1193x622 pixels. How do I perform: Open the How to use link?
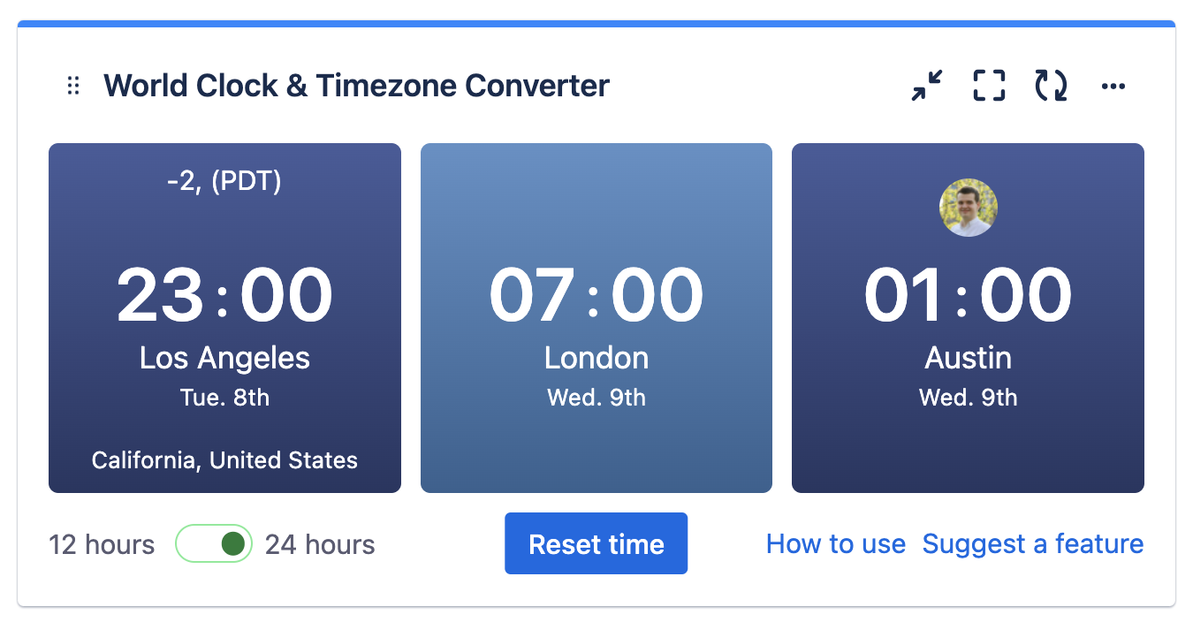tap(836, 543)
